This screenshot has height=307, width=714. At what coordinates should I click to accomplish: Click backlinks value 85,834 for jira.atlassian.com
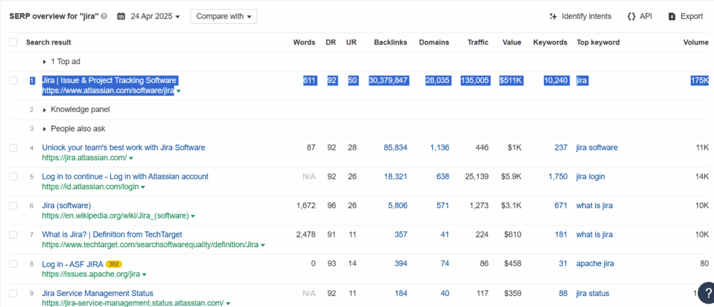tap(396, 148)
